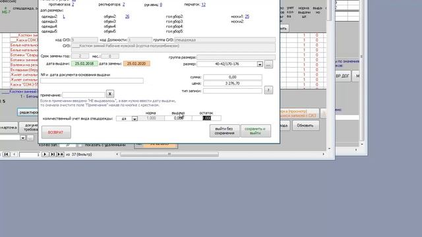This screenshot has height=237, width=422.
Task: Go to previous record navigation button
Action: pos(15,154)
